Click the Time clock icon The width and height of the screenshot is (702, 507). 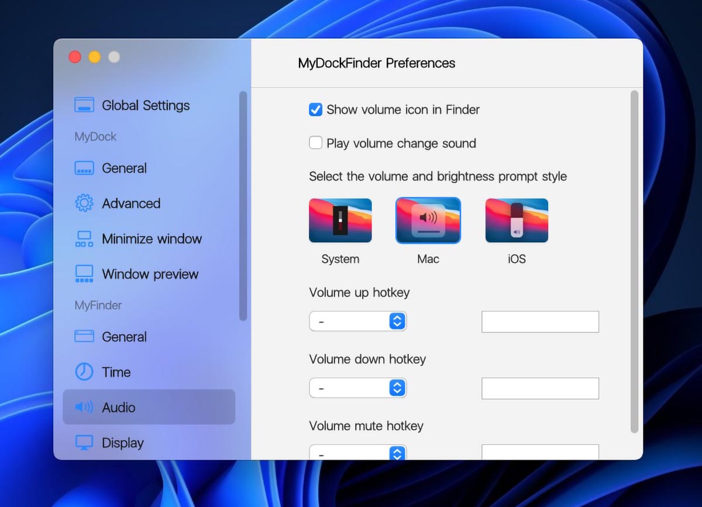pyautogui.click(x=84, y=372)
